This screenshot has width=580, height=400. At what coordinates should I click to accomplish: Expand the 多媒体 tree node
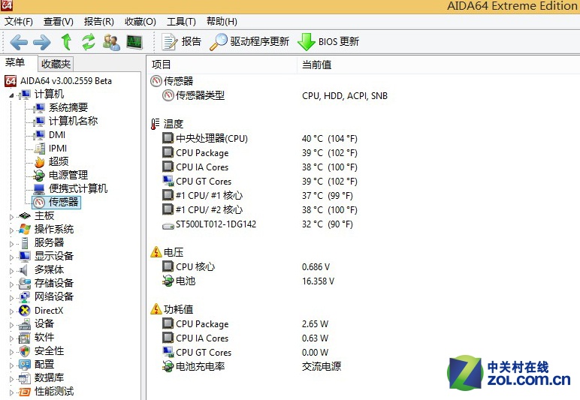(11, 271)
